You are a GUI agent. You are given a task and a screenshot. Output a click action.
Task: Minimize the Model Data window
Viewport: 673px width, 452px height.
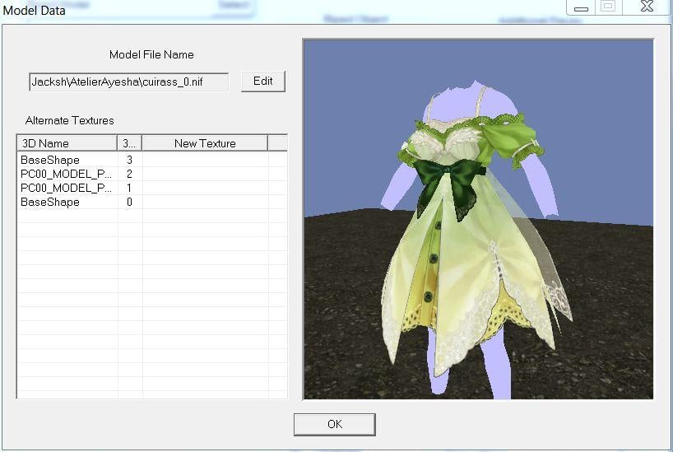pyautogui.click(x=581, y=7)
